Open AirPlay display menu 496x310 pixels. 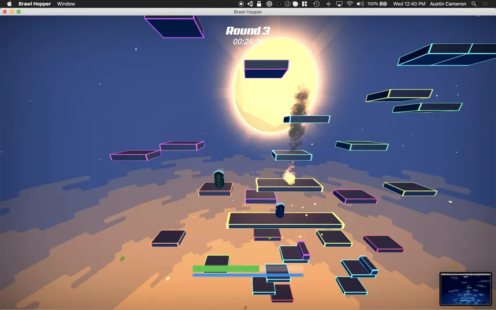point(339,4)
